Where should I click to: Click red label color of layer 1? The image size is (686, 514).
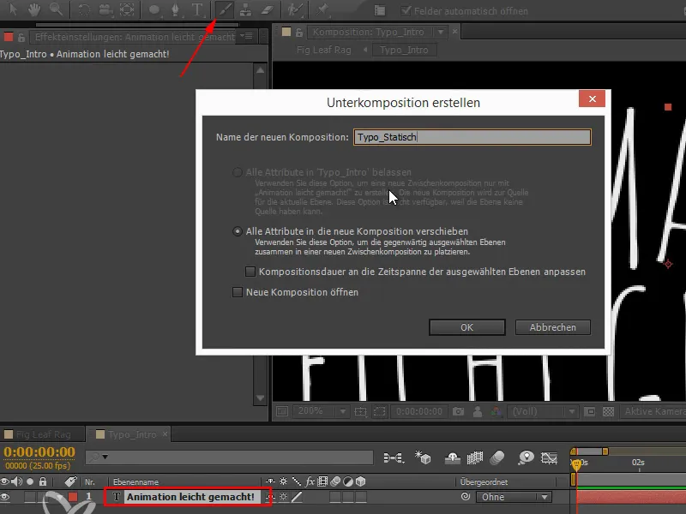coord(73,497)
